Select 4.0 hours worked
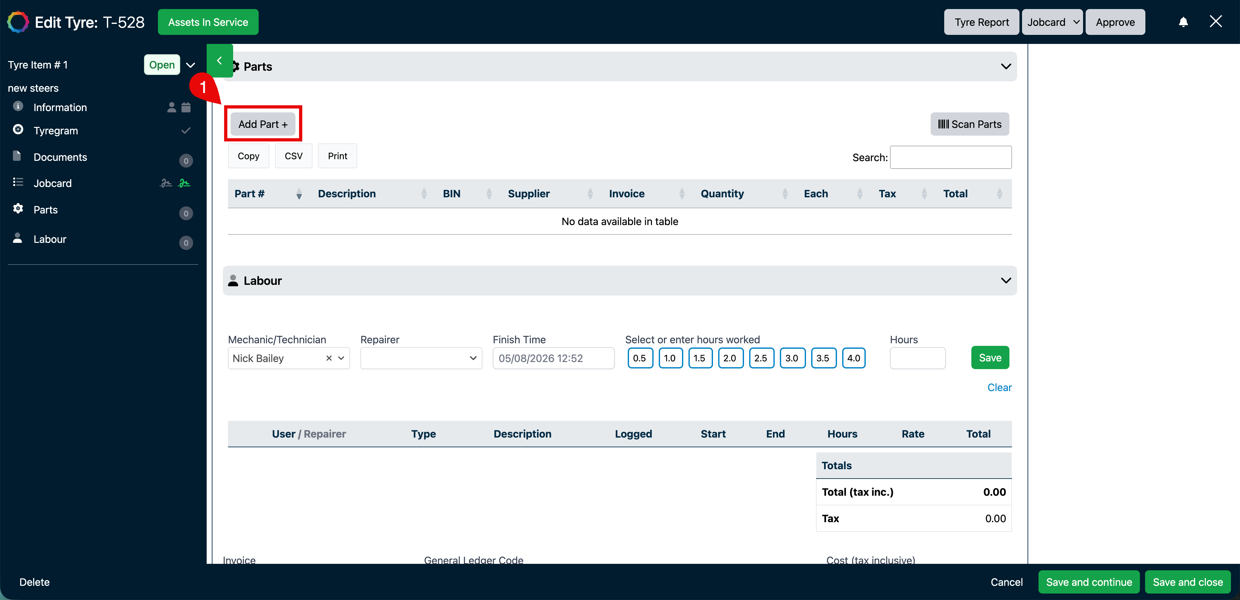 click(x=854, y=358)
